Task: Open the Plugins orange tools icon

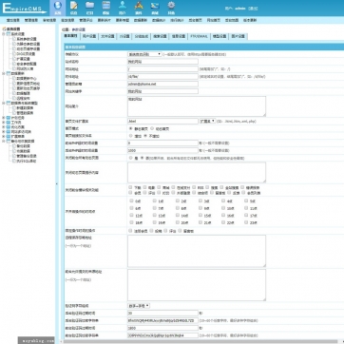Action: 139,5
